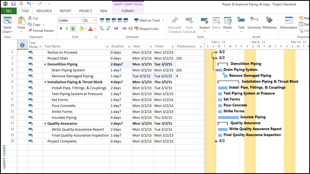Image resolution: width=310 pixels, height=174 pixels.
Task: Toggle underline formatting
Action: (72, 29)
